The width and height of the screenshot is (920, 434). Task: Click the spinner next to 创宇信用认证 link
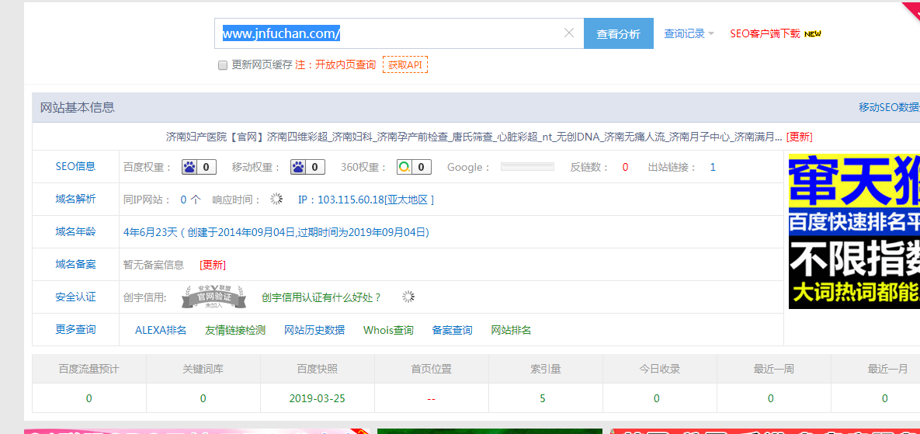pyautogui.click(x=408, y=297)
